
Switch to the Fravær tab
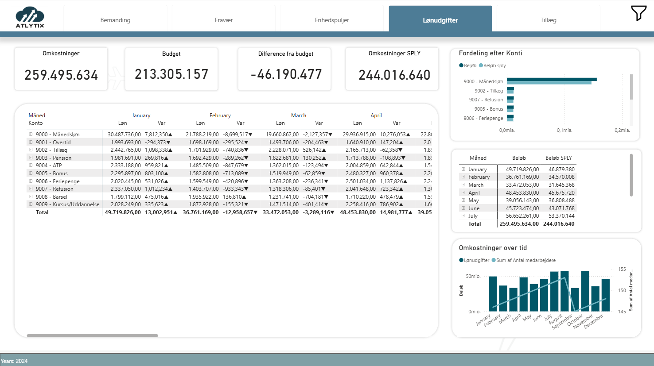[224, 20]
